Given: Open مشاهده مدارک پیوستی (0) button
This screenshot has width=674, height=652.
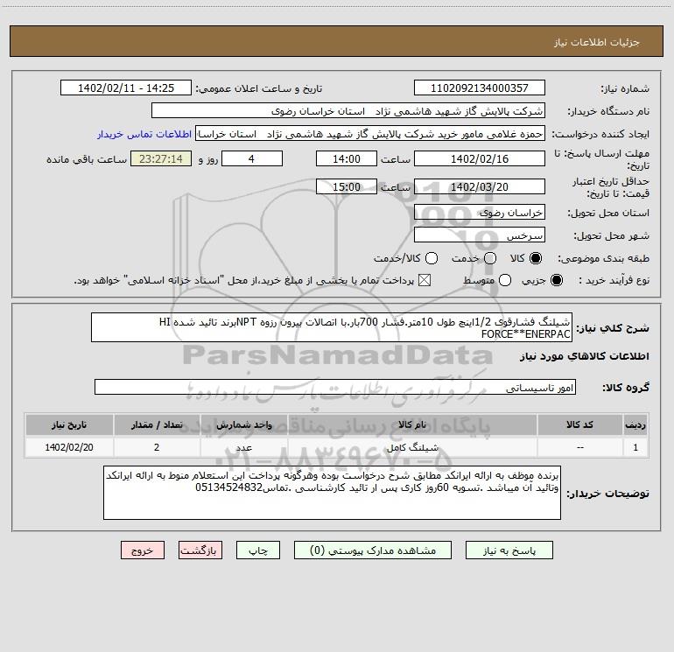Looking at the screenshot, I should click(x=373, y=550).
